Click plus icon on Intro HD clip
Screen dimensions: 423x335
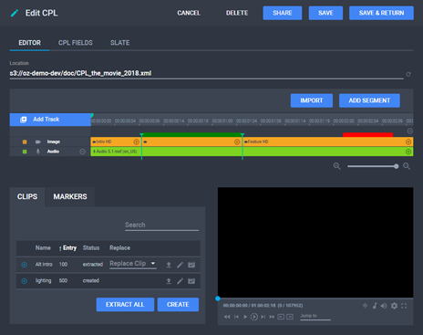pos(136,141)
